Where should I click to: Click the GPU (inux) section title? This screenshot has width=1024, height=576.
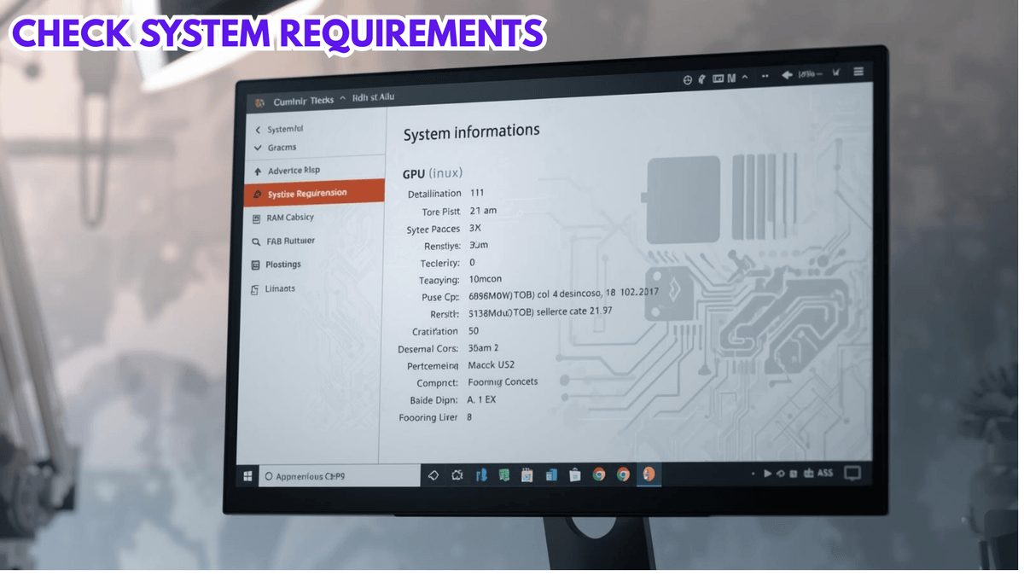pyautogui.click(x=433, y=173)
